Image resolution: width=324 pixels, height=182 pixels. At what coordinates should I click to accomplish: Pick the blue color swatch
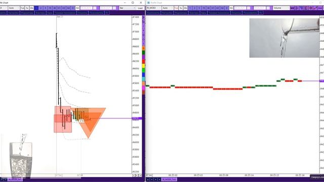[143, 75]
